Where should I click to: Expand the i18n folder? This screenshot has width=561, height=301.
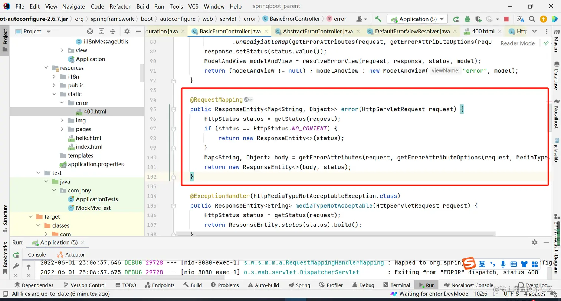pyautogui.click(x=54, y=77)
